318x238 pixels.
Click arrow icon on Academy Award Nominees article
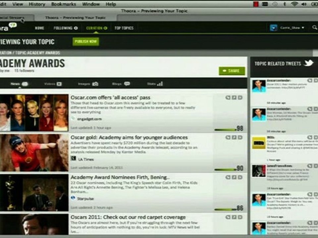240,177
